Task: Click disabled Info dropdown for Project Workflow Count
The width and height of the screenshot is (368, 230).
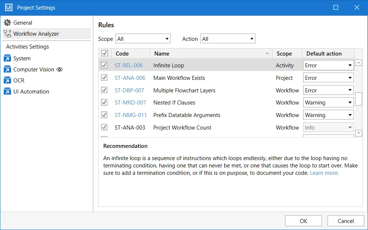Action: [x=328, y=127]
